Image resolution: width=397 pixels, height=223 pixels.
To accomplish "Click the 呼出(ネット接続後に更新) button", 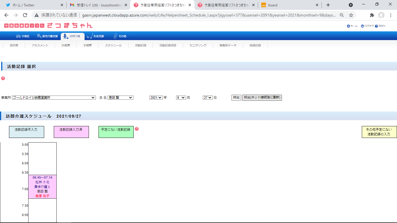I will [262, 98].
